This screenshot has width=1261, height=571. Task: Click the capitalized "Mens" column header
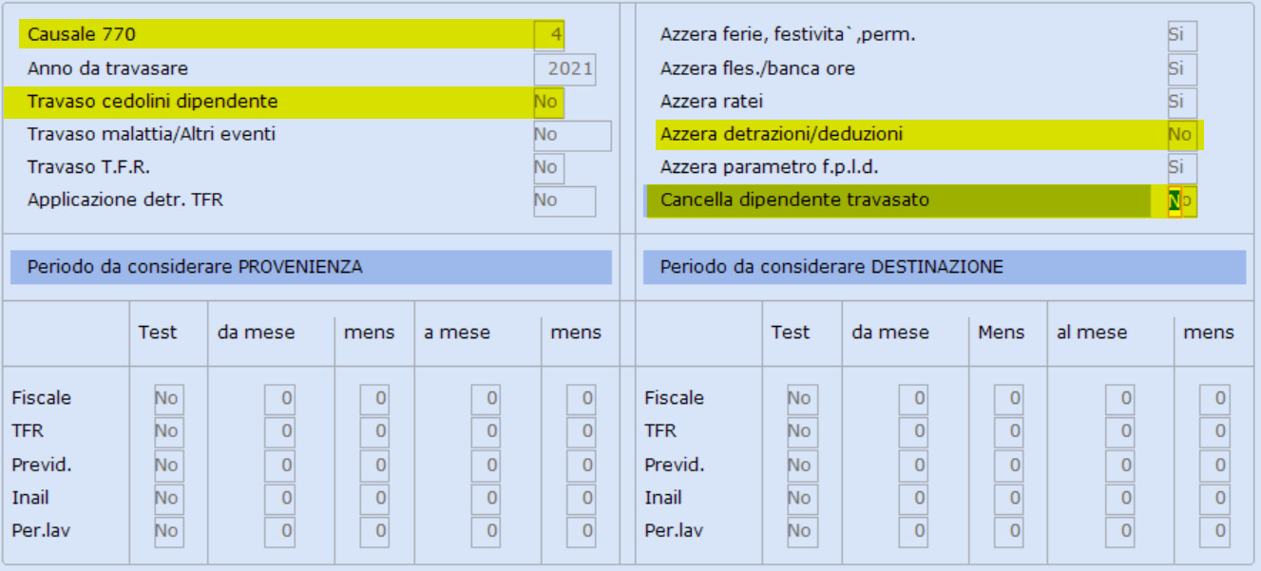point(1002,333)
